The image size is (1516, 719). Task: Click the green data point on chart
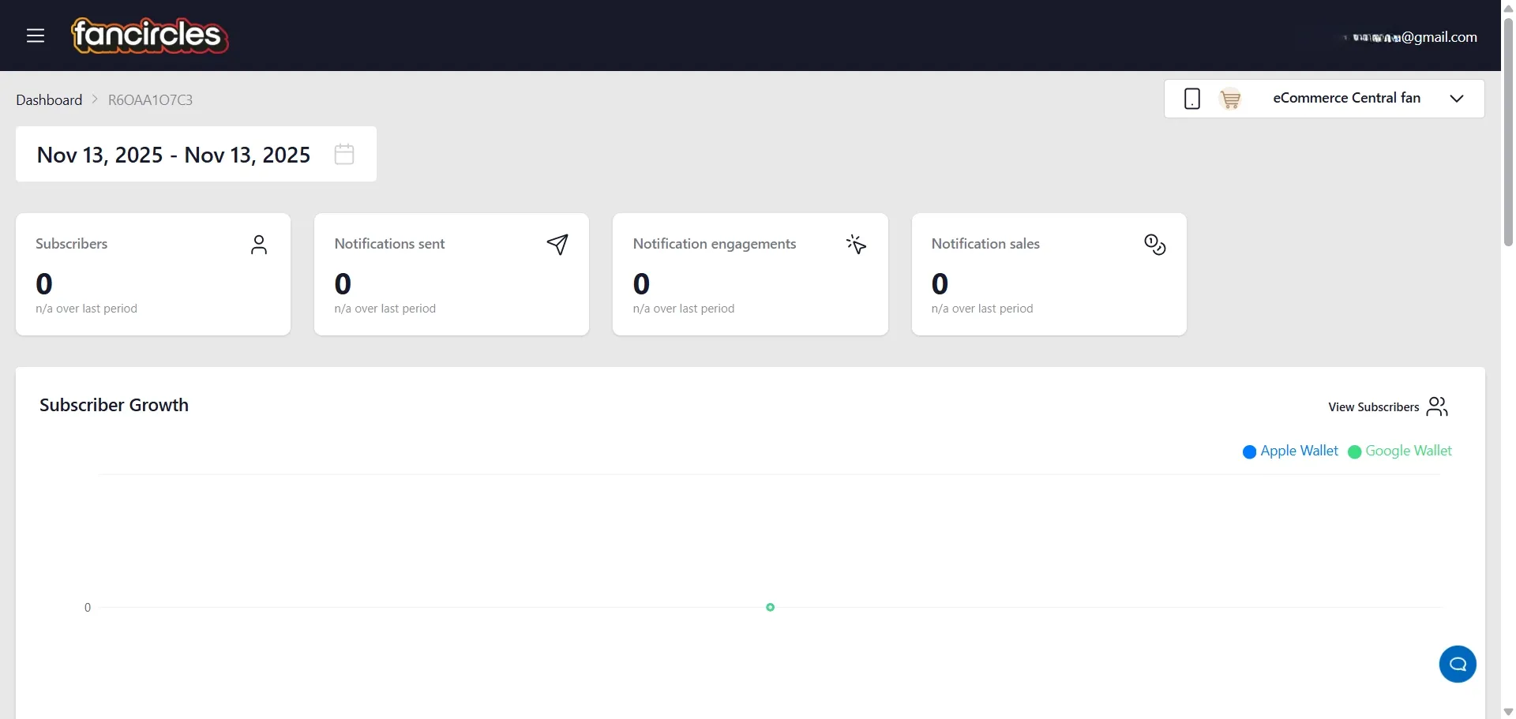[771, 607]
